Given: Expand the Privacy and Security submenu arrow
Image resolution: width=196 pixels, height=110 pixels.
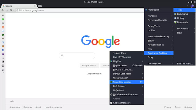Looking at the screenshot, I should 172,20.
